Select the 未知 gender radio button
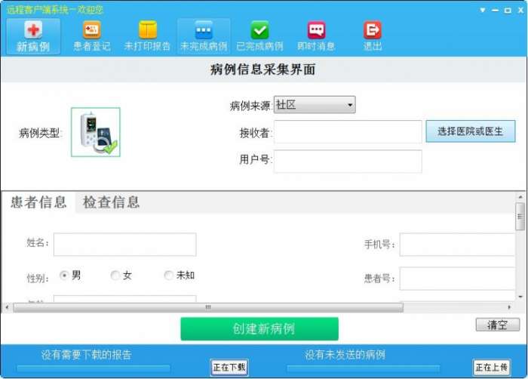This screenshot has width=528, height=379. 168,276
